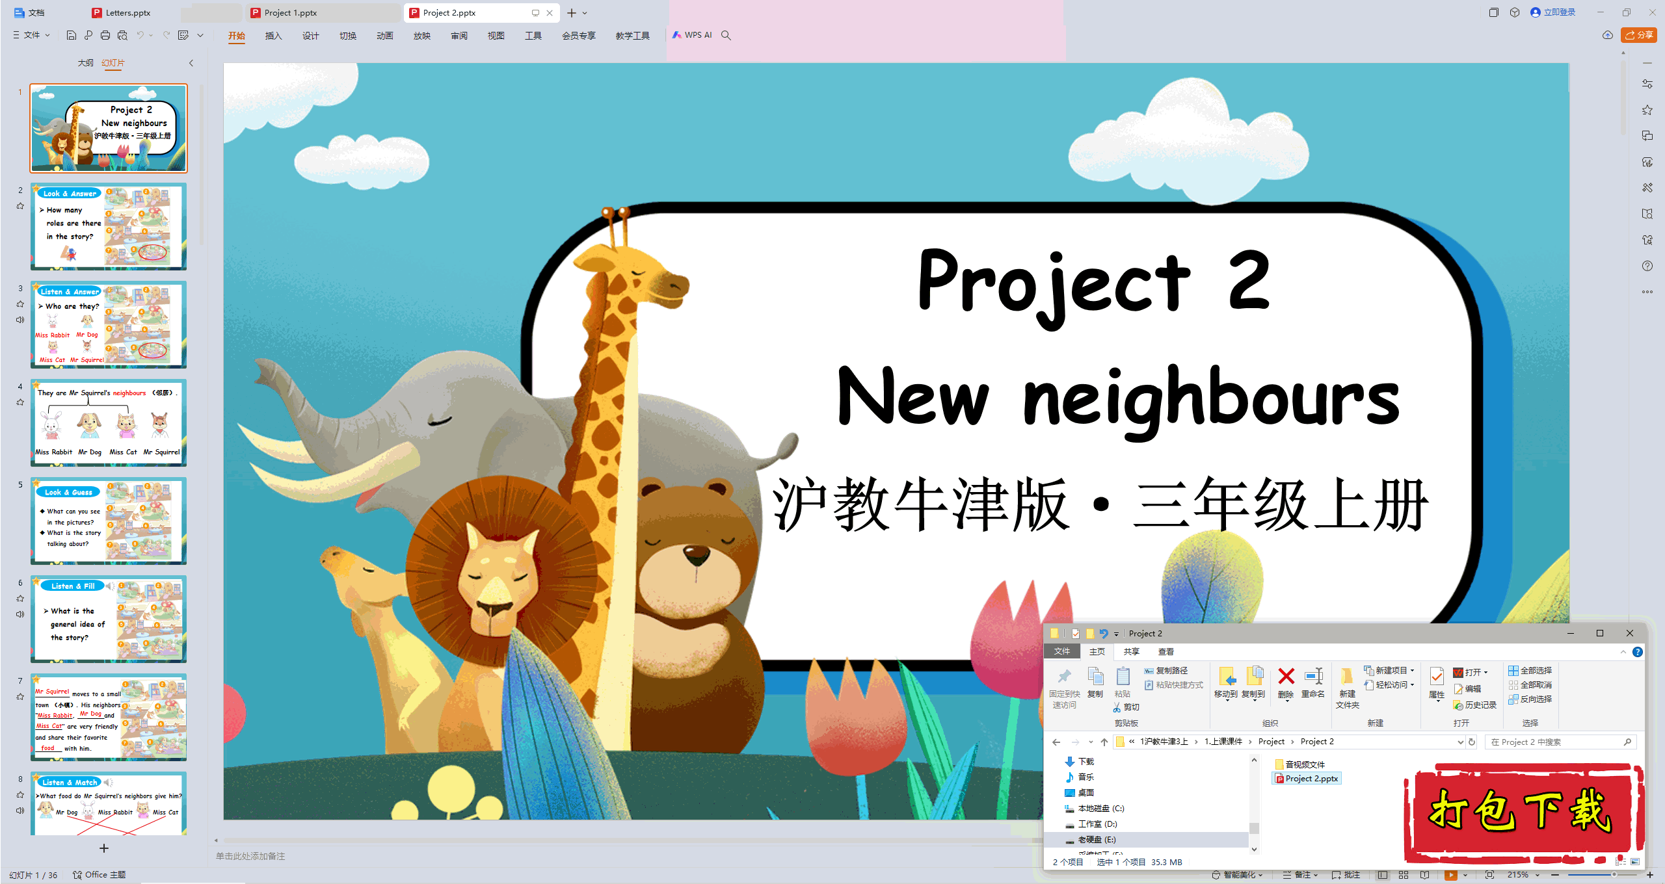Collapse the slide panel with chevron
This screenshot has width=1665, height=884.
(191, 63)
